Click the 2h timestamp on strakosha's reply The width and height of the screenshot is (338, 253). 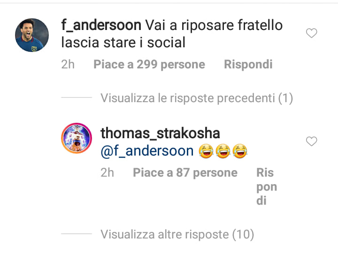[108, 172]
